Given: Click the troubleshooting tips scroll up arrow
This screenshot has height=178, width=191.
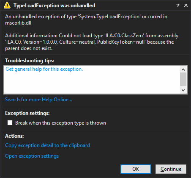Looking at the screenshot, I should 183,70.
